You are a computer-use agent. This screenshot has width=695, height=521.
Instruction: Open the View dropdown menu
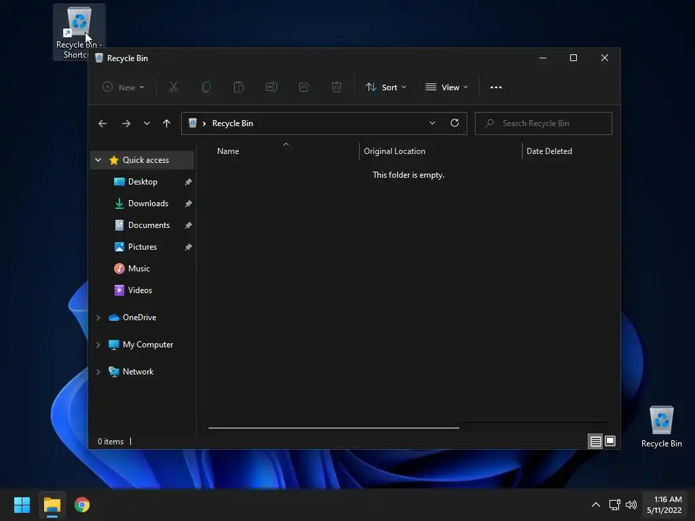tap(447, 88)
